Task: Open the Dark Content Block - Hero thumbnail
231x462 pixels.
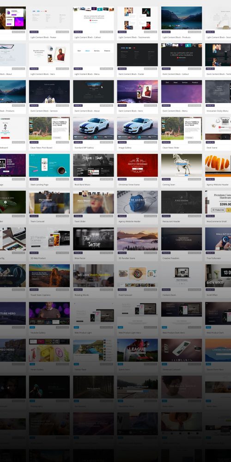Action: coord(137,91)
